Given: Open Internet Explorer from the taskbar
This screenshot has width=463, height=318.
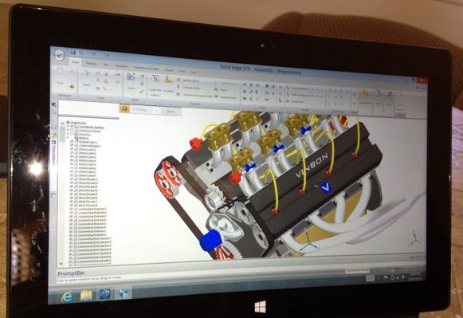Looking at the screenshot, I should click(x=66, y=296).
